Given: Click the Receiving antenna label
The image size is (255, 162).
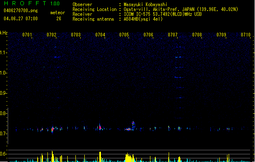Looking at the screenshot, I should [x=93, y=19].
